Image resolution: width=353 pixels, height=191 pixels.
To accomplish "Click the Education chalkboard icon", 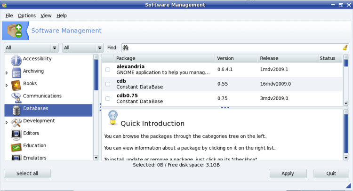I will 16,147.
